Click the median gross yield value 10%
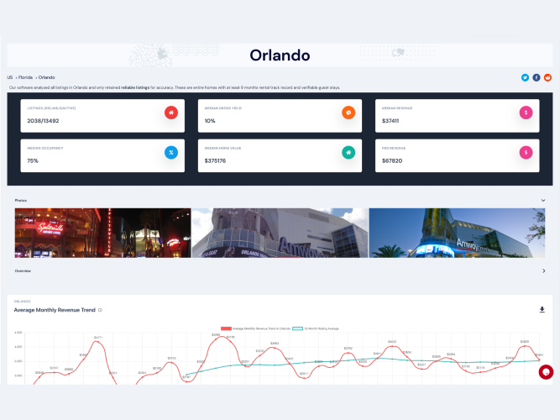Screen dimensions: 560x420 coord(210,121)
